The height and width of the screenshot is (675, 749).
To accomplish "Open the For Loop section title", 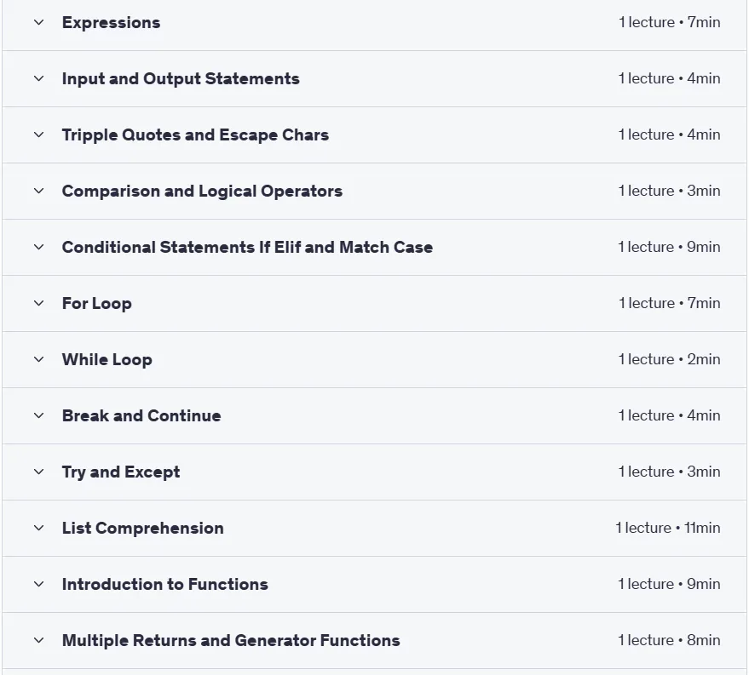I will pyautogui.click(x=97, y=304).
